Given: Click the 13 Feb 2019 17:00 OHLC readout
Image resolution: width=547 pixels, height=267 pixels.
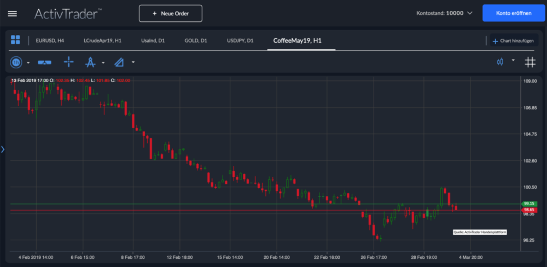Looking at the screenshot, I should coord(71,80).
